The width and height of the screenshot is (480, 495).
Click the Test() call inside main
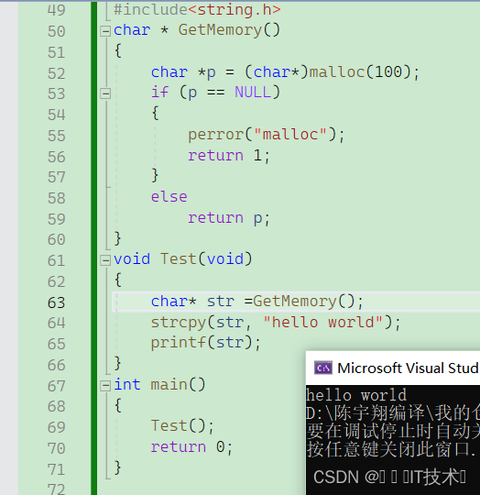(x=182, y=426)
